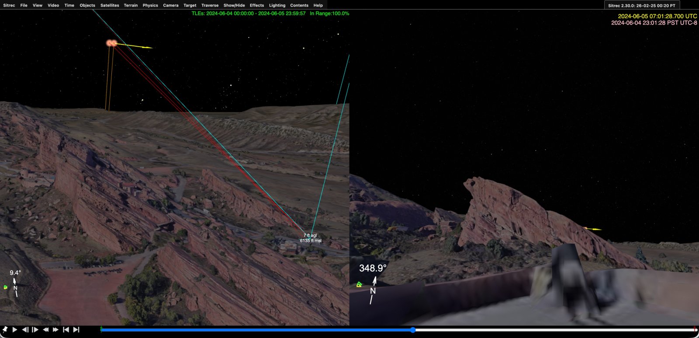The height and width of the screenshot is (338, 699).
Task: Expand the Satellites menu
Action: (110, 5)
